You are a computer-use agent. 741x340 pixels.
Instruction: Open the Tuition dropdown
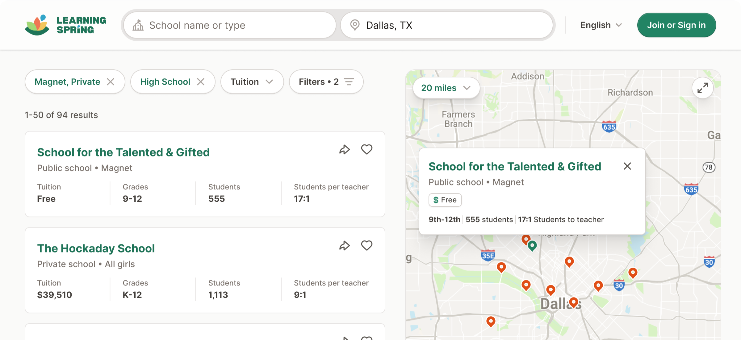252,82
